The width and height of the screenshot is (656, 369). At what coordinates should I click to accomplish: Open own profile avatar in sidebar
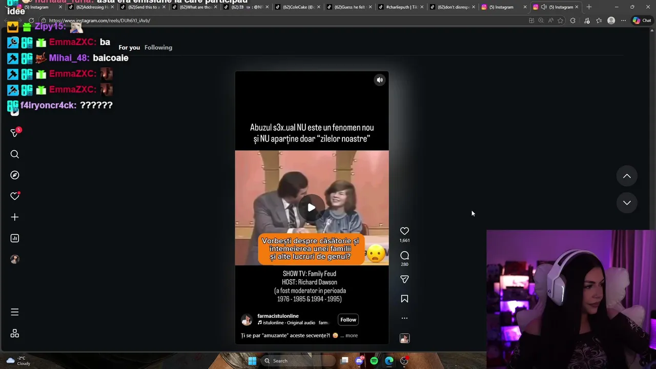pos(15,259)
